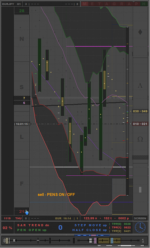Click the EUR 16:14 session time
Screen dimensions: 150x248
(63, 218)
